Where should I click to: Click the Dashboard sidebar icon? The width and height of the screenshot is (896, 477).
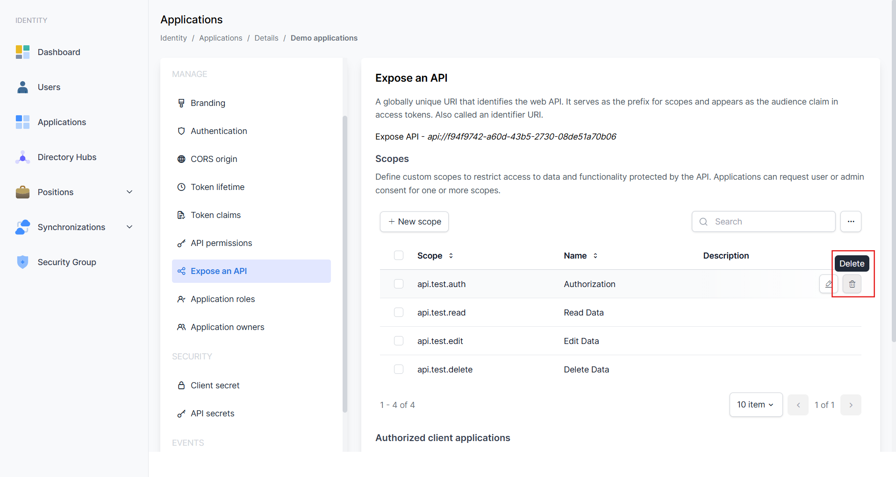22,52
